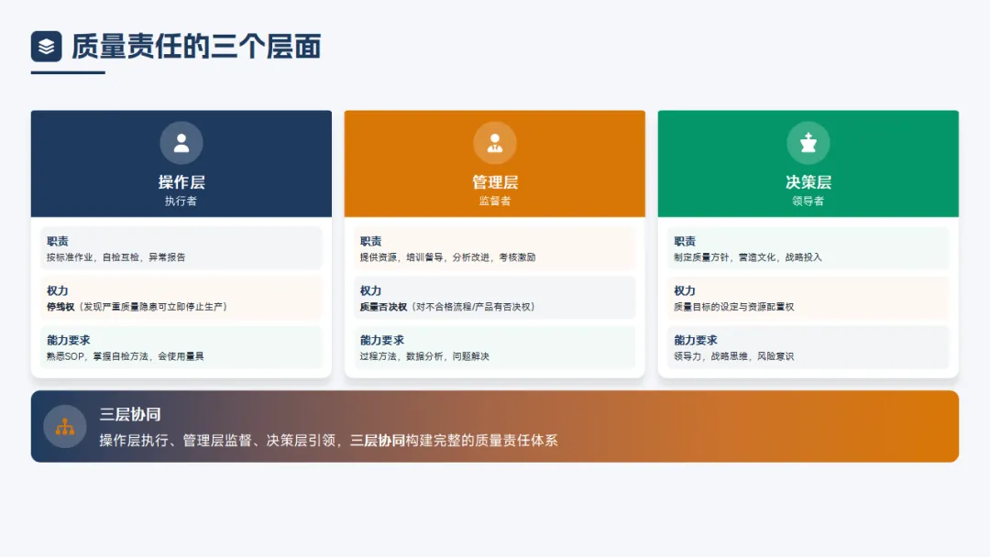
Task: Select the 监督者 subtitle
Action: (495, 202)
